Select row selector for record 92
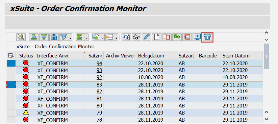 coord(11,77)
